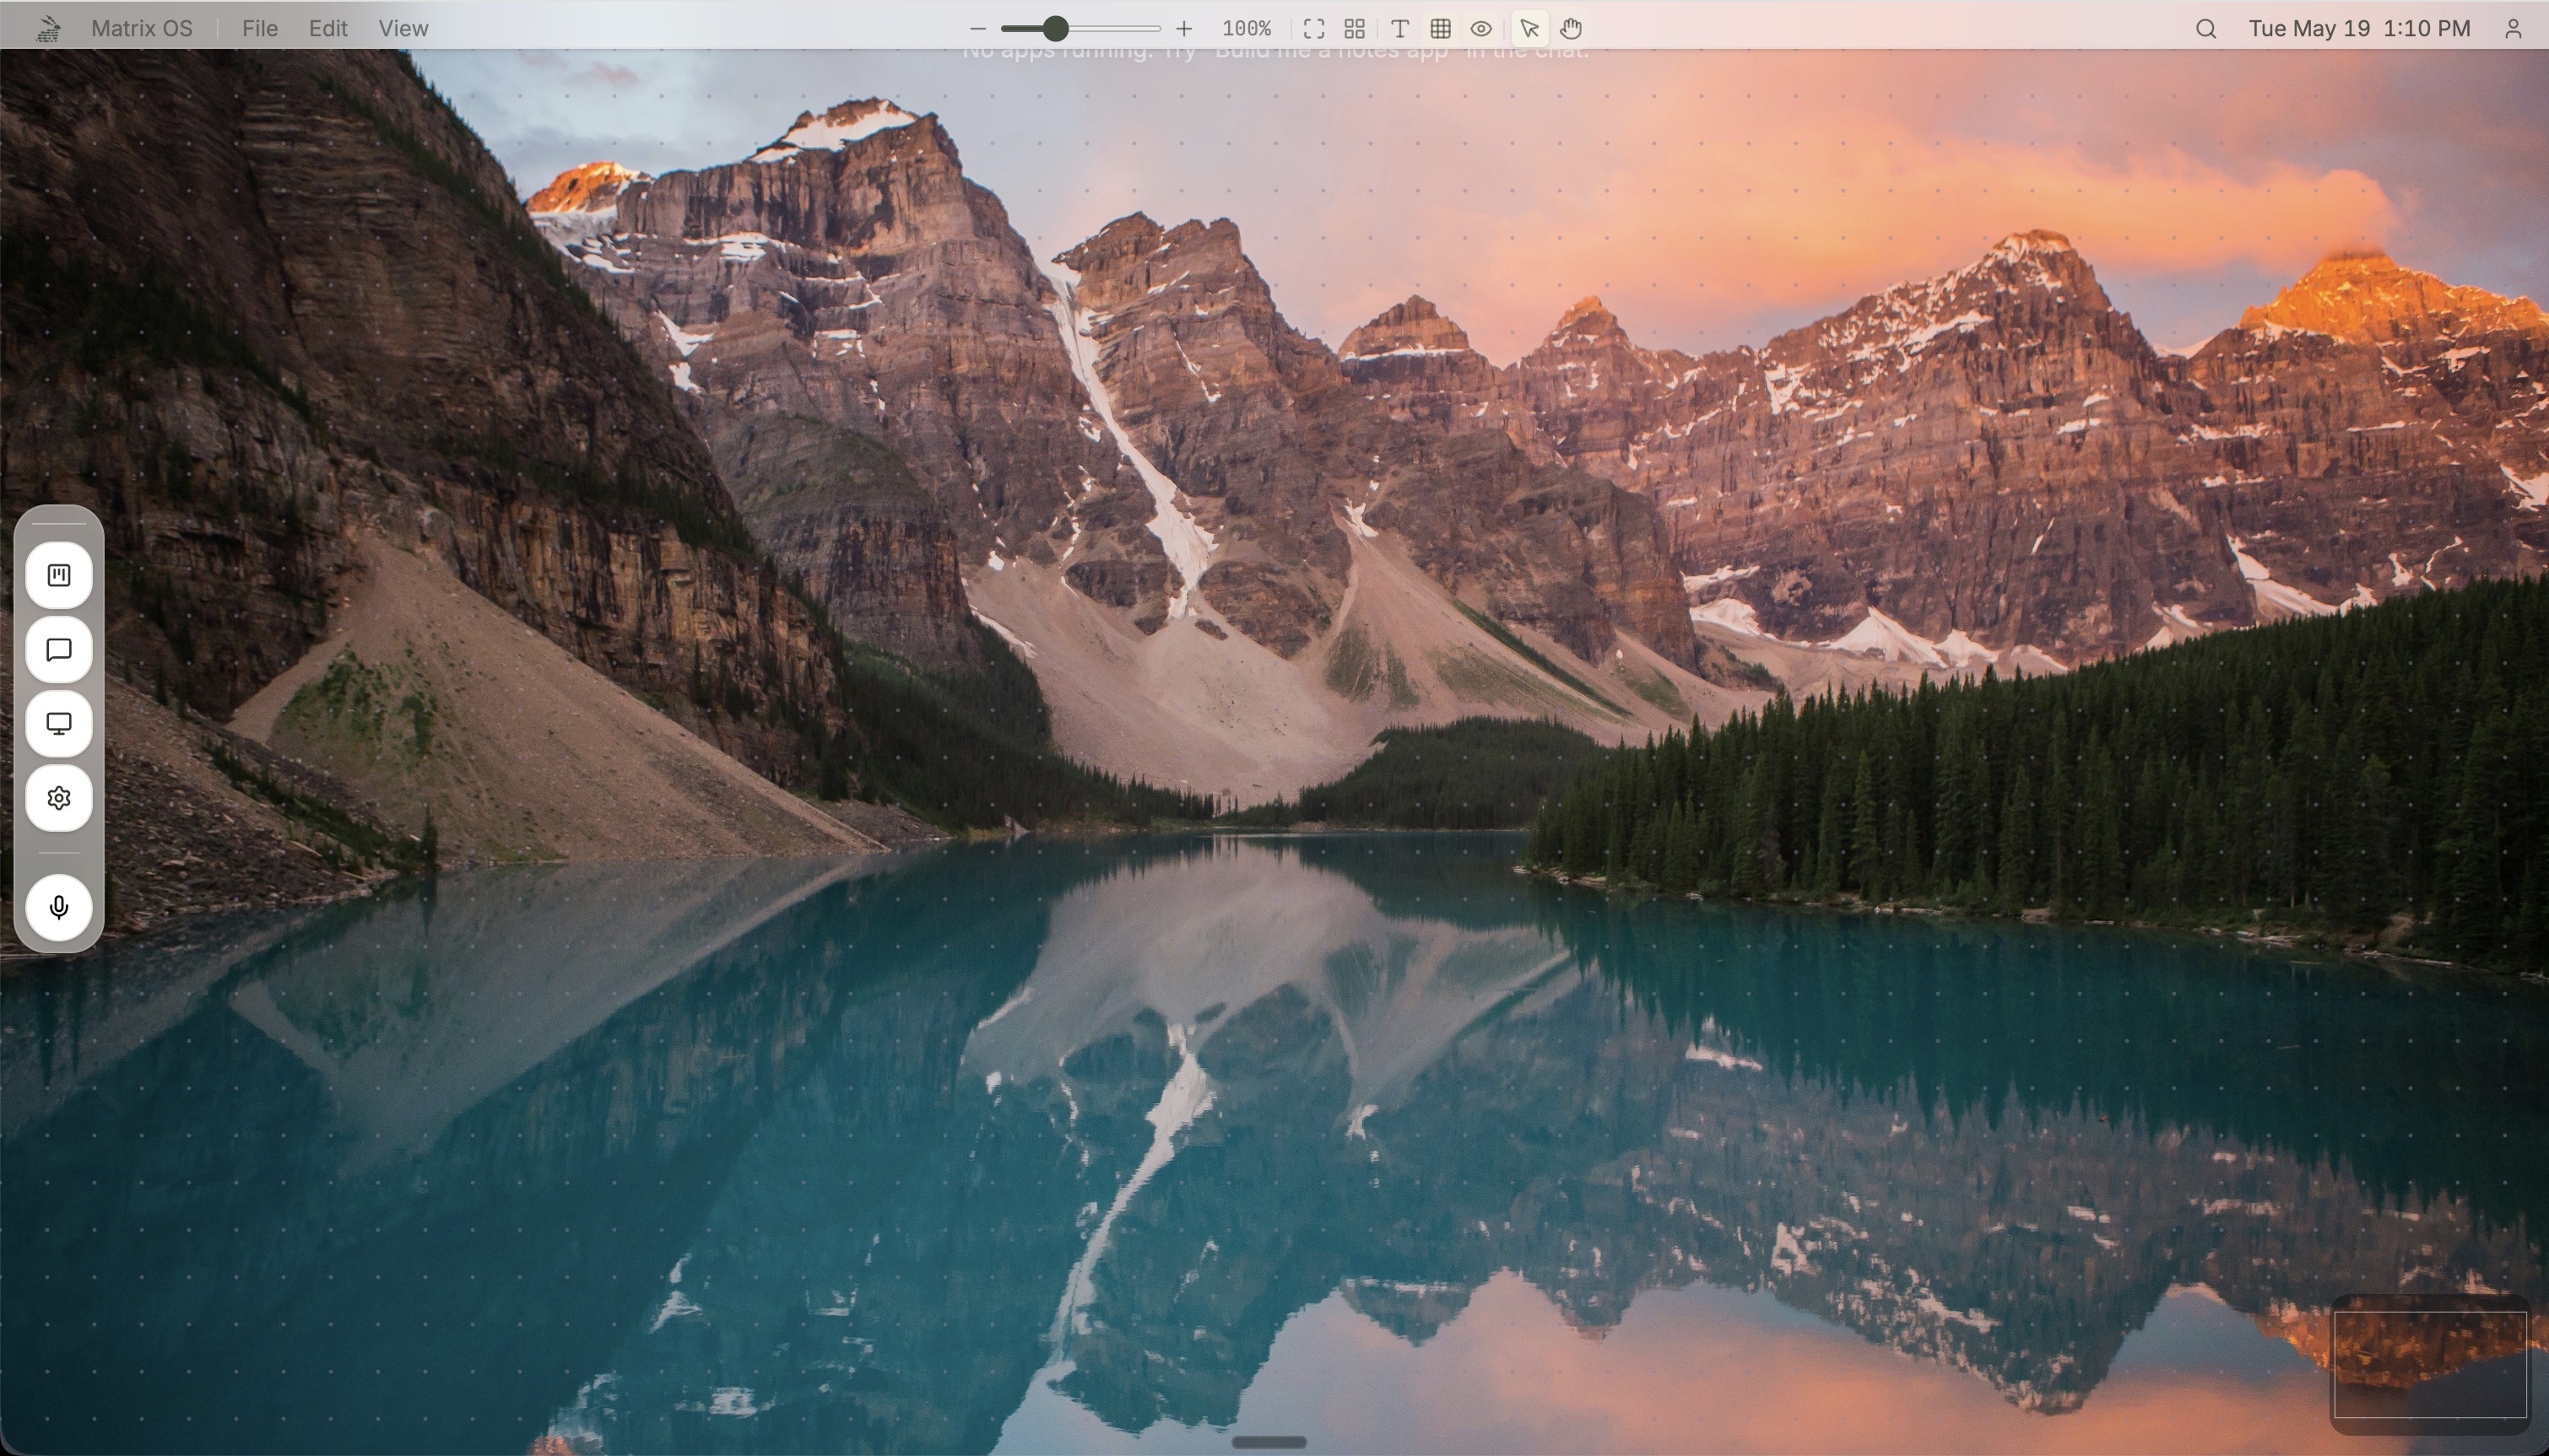This screenshot has width=2549, height=1456.
Task: Open the monitor display dock icon
Action: [59, 723]
